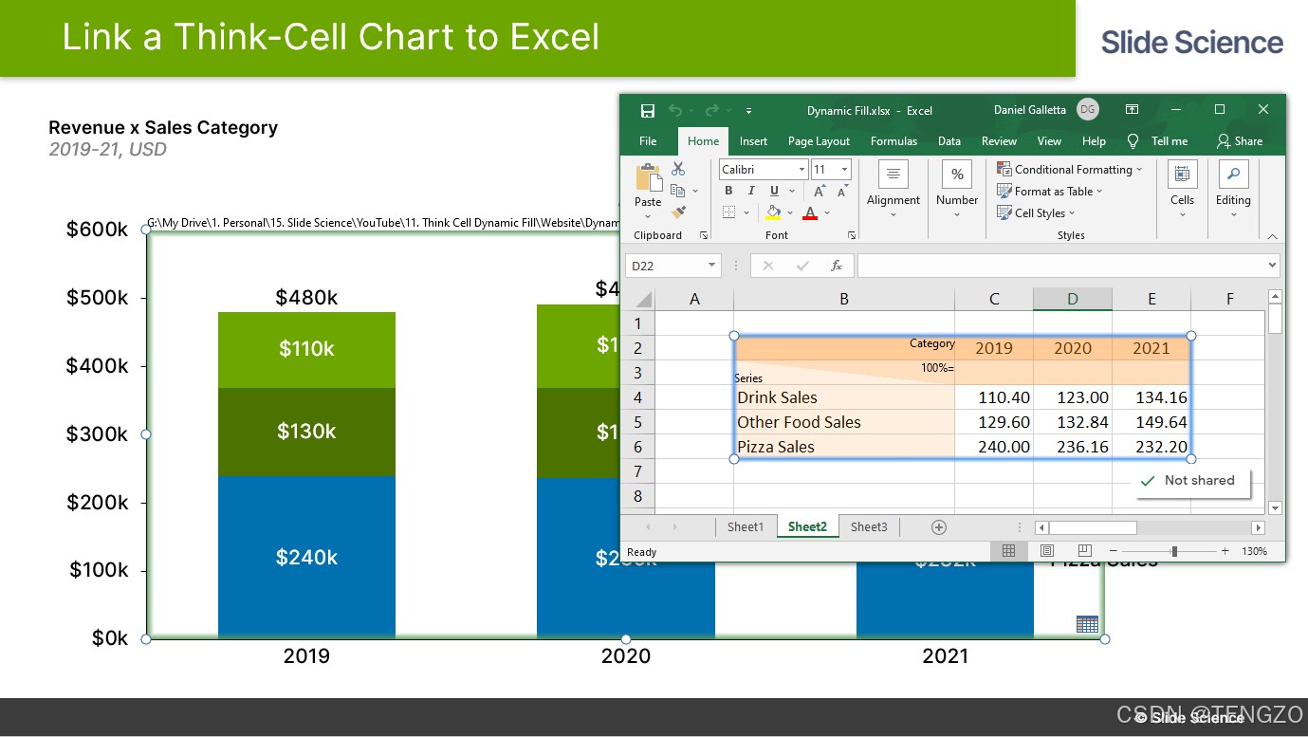Expand the formula bar chevron
Viewport: 1308px width, 737px height.
1272,267
